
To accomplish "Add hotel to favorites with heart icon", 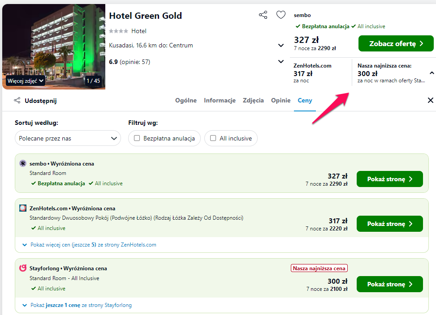I will 281,15.
